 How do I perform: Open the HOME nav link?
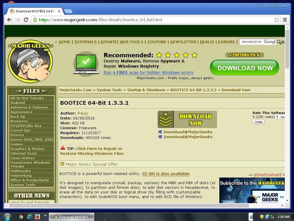tap(65, 42)
